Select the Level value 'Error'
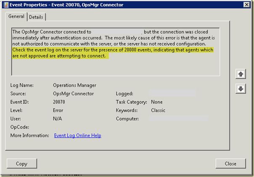This screenshot has width=254, height=177. [x=58, y=111]
